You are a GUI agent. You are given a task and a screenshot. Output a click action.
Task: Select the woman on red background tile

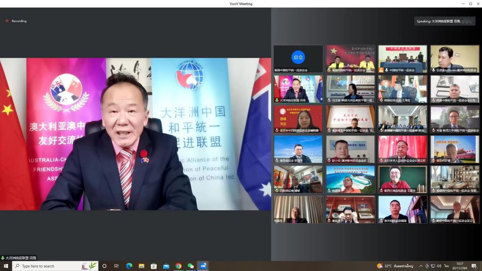tap(298, 119)
